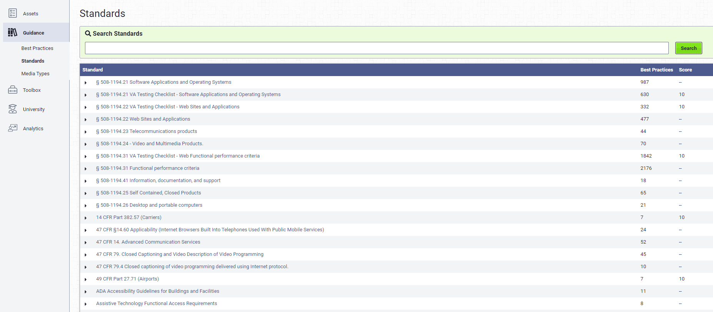This screenshot has width=713, height=312.
Task: Expand 49 CFR Part 27.71 Airports row
Action: [86, 279]
